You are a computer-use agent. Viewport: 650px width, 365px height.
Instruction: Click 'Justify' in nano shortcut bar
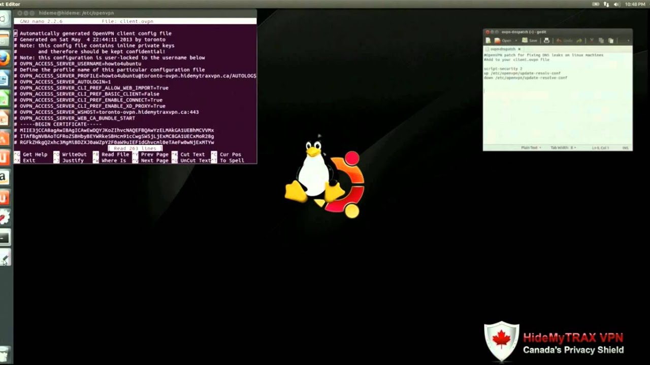coord(73,161)
